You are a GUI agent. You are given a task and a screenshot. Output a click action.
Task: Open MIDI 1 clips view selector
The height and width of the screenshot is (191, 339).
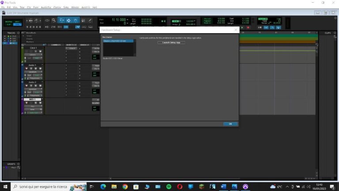click(x=33, y=106)
